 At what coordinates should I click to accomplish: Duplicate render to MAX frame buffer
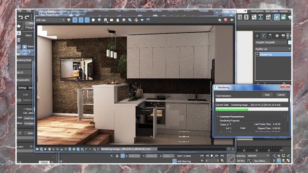tap(130, 20)
